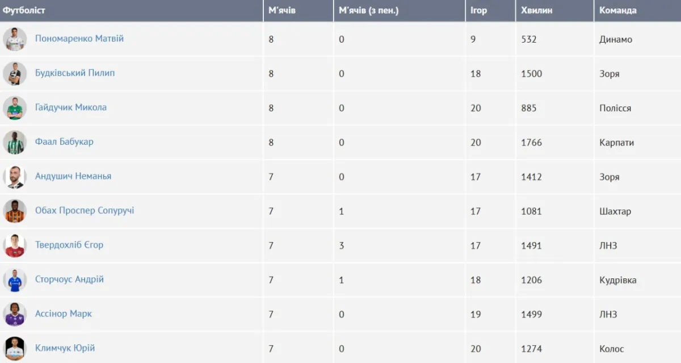
Task: Open Климчук Юрій name link
Action: pos(65,348)
